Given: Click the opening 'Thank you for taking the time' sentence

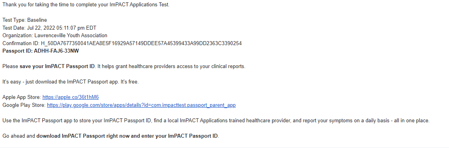Looking at the screenshot, I should [86, 5].
